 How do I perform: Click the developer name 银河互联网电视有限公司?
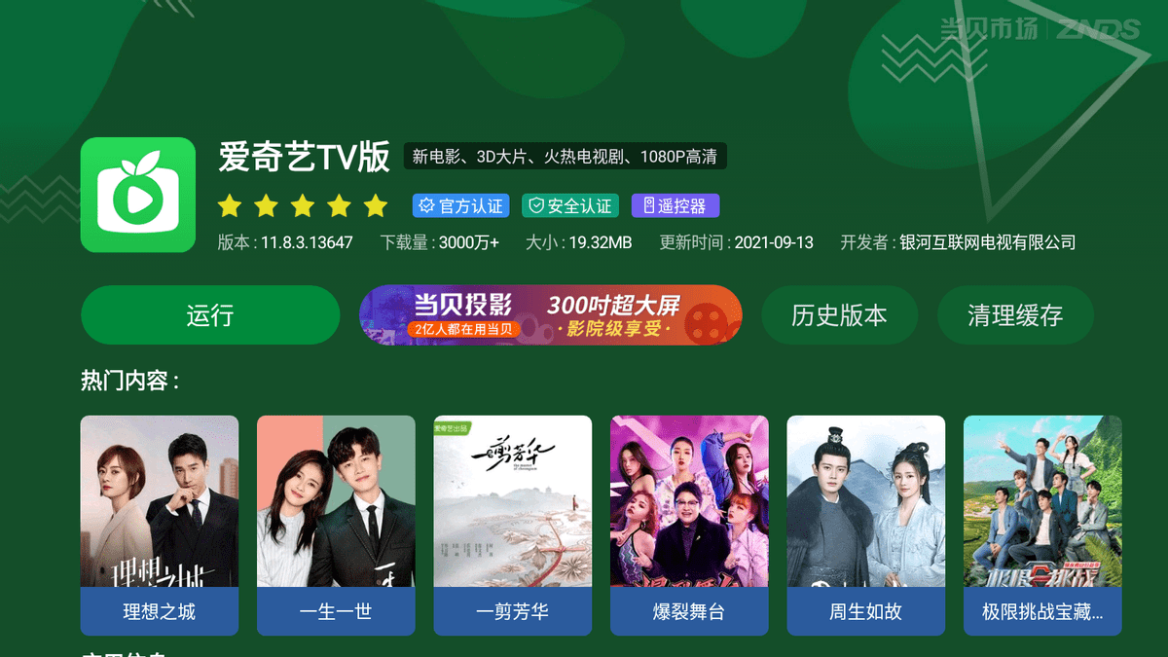pyautogui.click(x=987, y=242)
